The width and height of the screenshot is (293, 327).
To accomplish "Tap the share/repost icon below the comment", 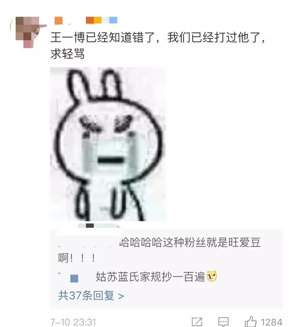I will tap(197, 322).
